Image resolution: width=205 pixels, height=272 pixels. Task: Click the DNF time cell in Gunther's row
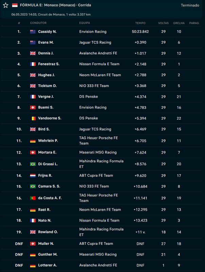[140, 254]
